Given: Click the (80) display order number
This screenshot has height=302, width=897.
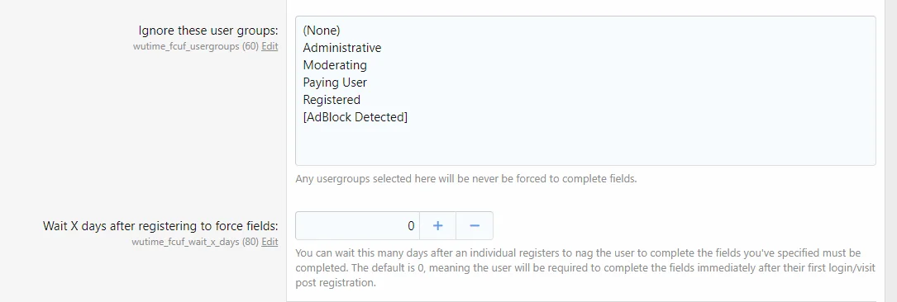Looking at the screenshot, I should click(250, 242).
